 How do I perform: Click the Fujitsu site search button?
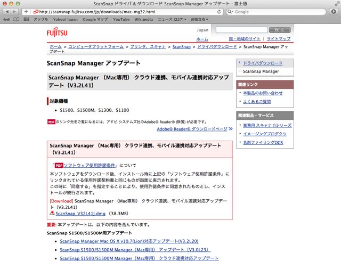coord(280,30)
